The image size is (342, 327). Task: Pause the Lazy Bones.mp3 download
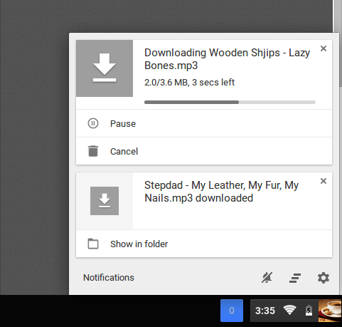click(204, 123)
